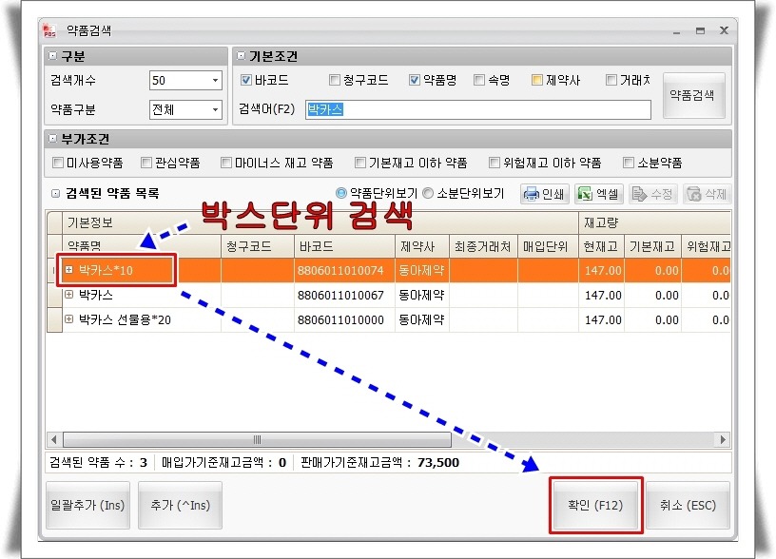Tick the 미사용약품 checkbox

[59, 163]
